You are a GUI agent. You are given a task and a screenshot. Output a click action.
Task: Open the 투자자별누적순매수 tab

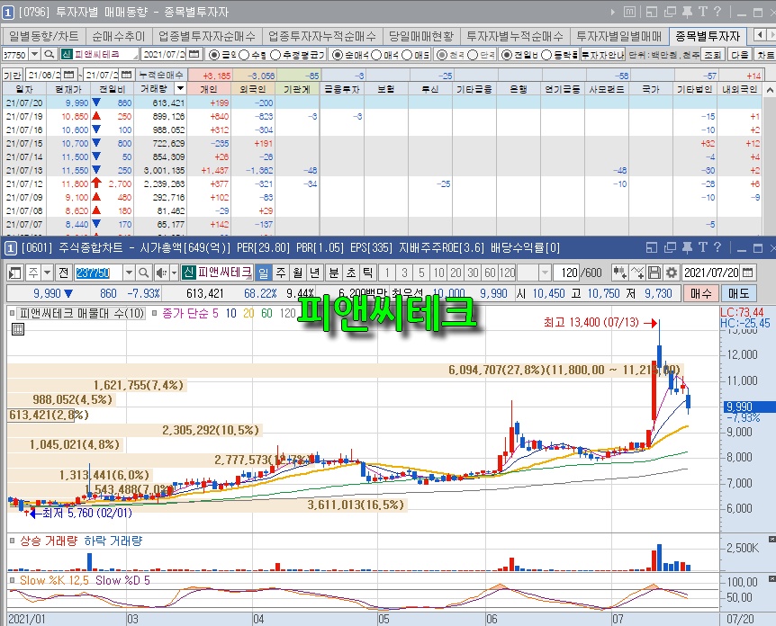[515, 36]
